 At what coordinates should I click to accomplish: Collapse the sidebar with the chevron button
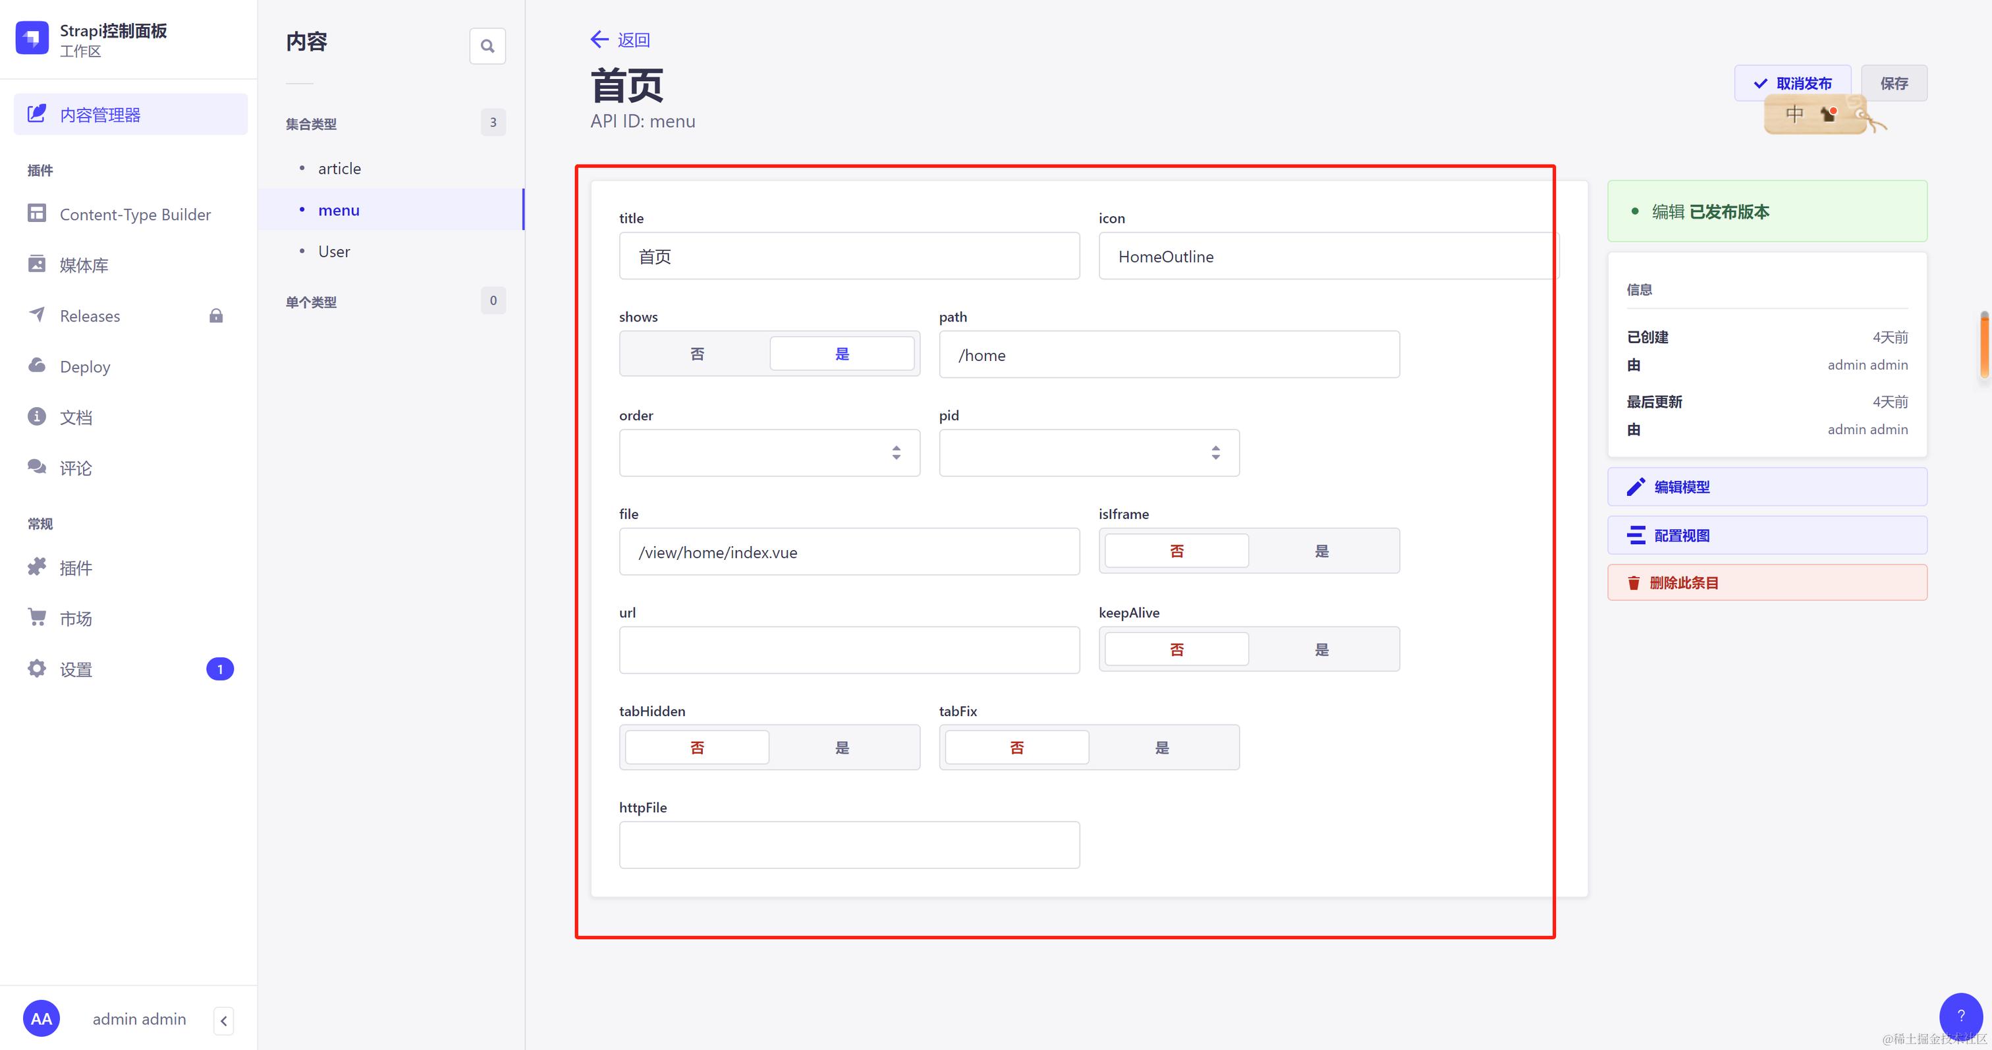click(223, 1020)
